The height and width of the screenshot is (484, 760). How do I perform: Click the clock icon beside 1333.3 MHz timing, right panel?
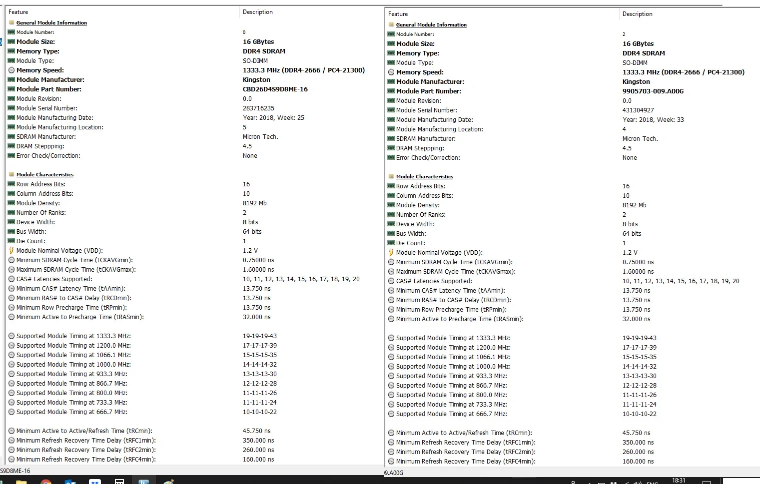pos(391,338)
